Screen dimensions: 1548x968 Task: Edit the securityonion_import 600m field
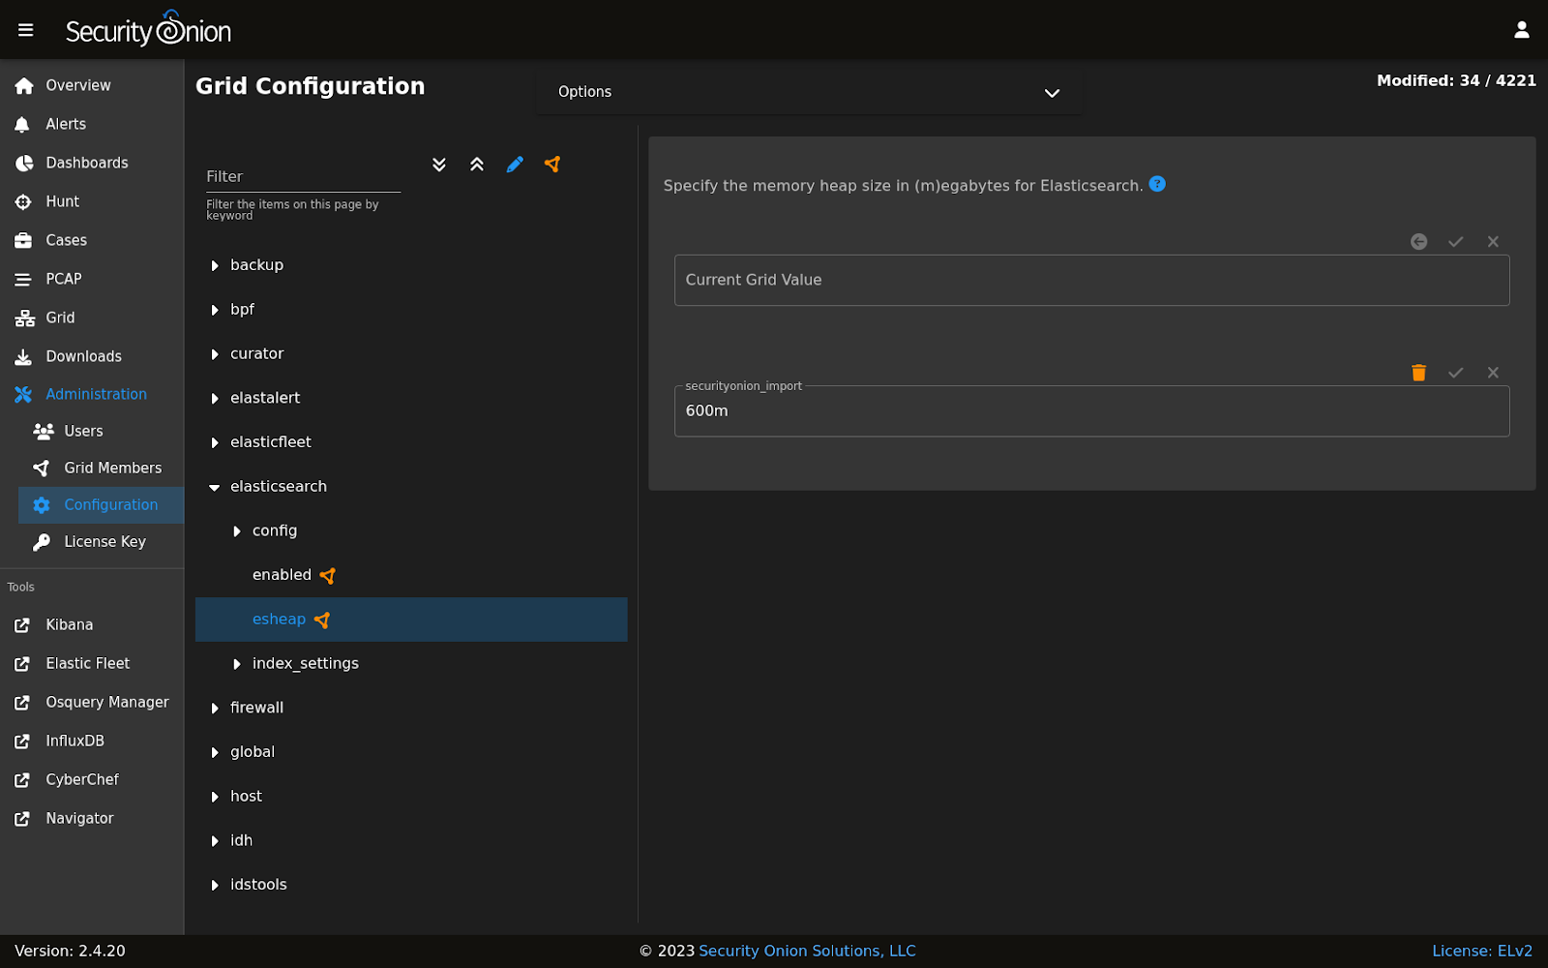(1091, 411)
